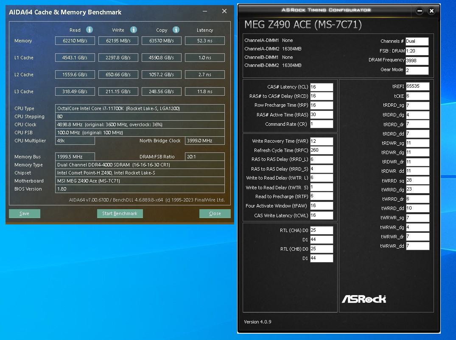The image size is (456, 340).
Task: Click the ChannelB-DIMM2 16384MB text
Action: tap(273, 65)
